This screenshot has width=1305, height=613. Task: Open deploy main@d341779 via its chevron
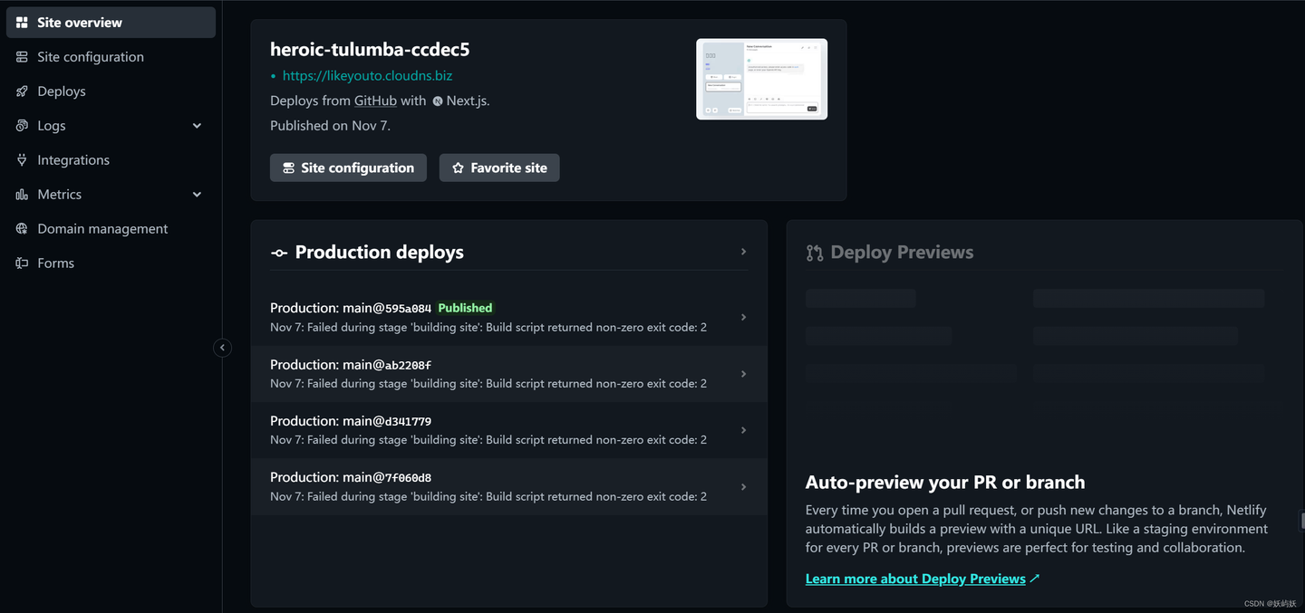click(x=743, y=430)
